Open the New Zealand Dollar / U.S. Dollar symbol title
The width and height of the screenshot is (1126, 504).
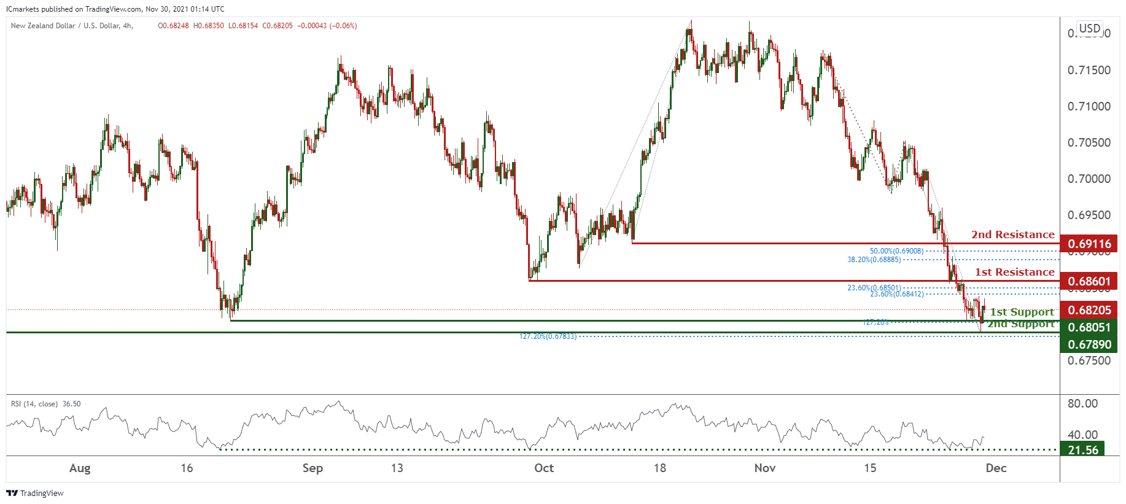point(72,26)
